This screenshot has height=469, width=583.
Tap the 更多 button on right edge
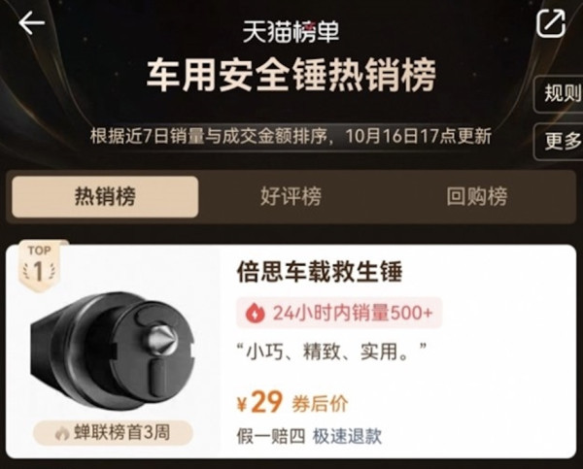[559, 141]
